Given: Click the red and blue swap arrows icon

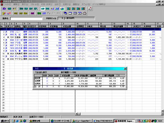Looking at the screenshot, I should click(x=9, y=13).
